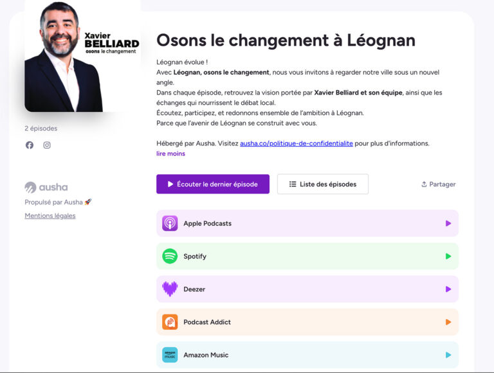
Task: Open the Instagram profile icon
Action: coord(47,145)
